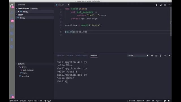Click Spaces: 4 indentation setting
181x102 pixels.
pos(141,101)
